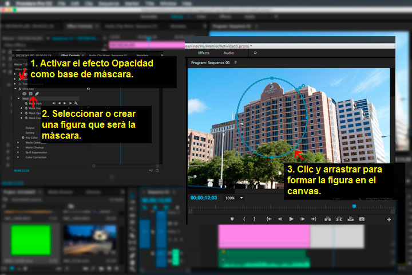Viewport: 412px width, 275px height.
Task: Open the Program panel menu icon
Action: (235, 63)
